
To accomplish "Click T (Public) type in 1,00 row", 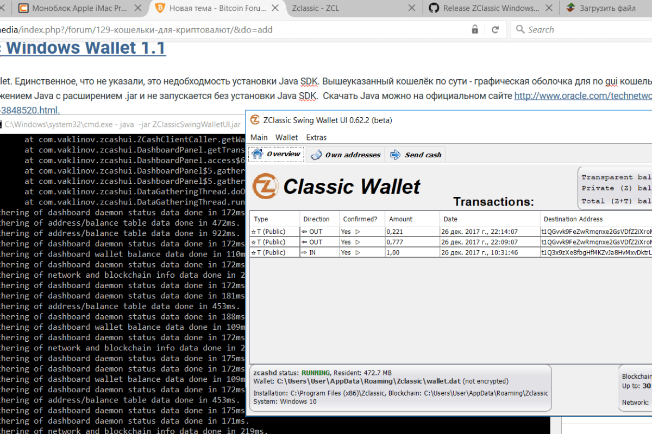I will (x=275, y=252).
